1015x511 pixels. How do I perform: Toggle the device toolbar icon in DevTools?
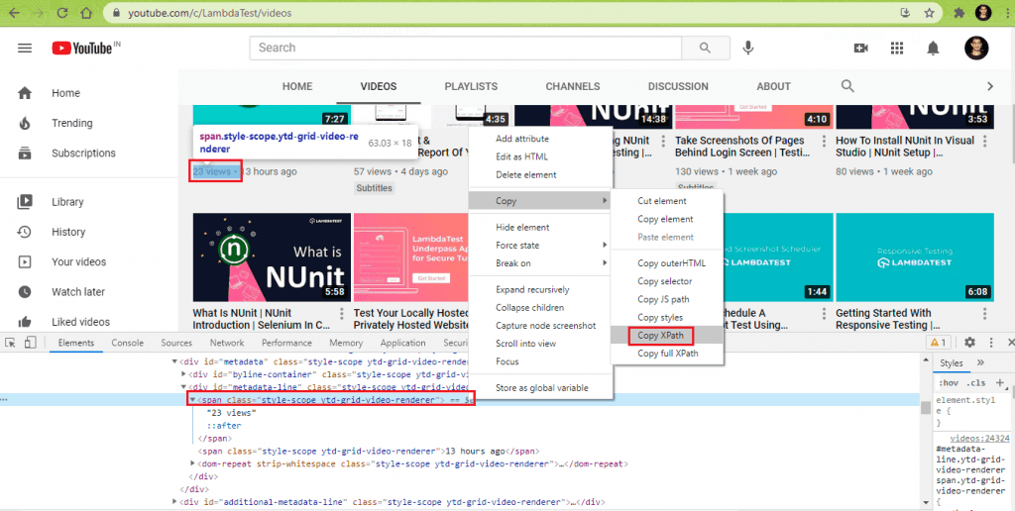click(30, 343)
